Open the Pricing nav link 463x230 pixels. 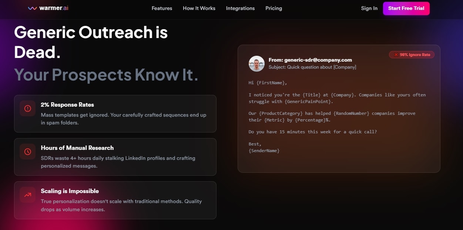pyautogui.click(x=274, y=8)
